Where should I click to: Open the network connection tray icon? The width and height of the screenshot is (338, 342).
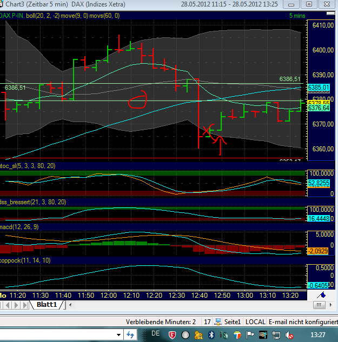[276, 335]
